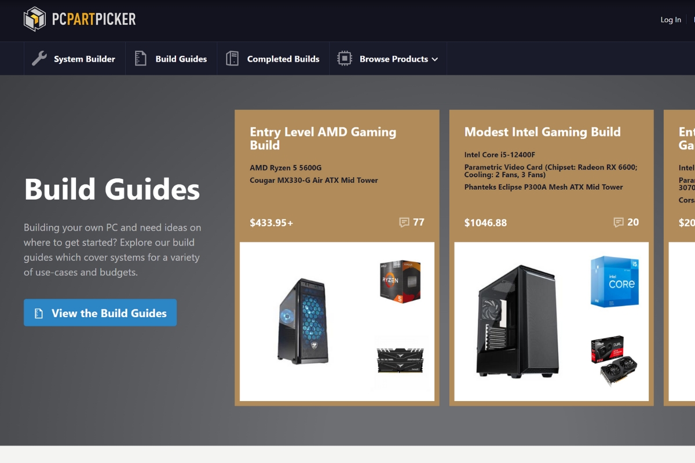Click the Browse Products CPU chip icon
The width and height of the screenshot is (695, 463).
(345, 58)
